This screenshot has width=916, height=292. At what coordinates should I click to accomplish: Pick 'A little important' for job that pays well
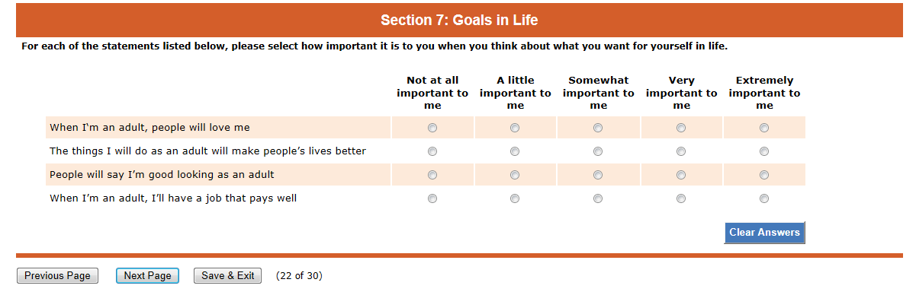pos(515,198)
